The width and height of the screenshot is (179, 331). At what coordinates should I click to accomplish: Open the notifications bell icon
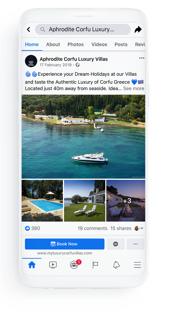[116, 265]
